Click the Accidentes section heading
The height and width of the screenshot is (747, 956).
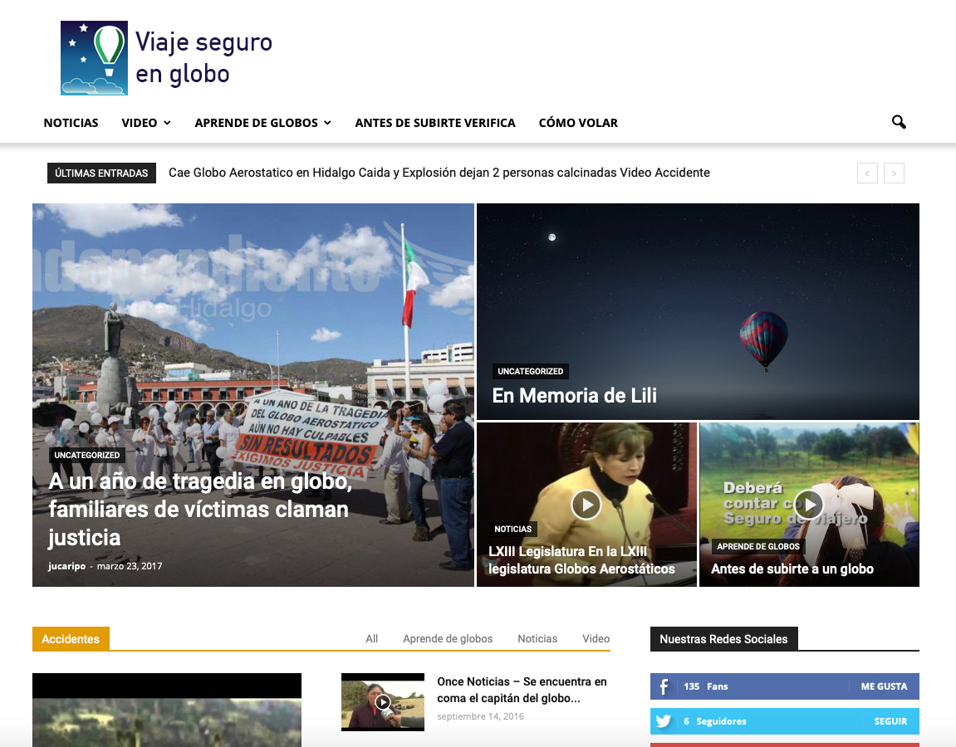pyautogui.click(x=71, y=638)
